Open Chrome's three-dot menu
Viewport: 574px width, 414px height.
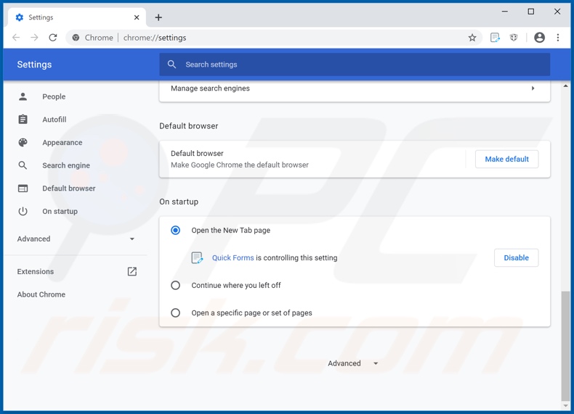(x=558, y=38)
